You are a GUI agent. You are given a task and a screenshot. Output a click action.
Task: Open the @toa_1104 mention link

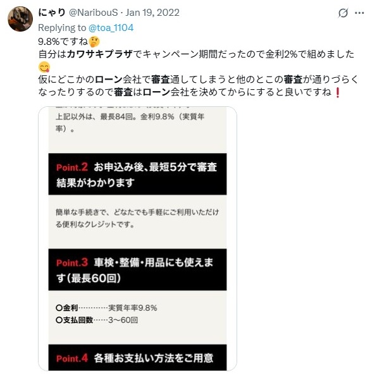pos(111,28)
